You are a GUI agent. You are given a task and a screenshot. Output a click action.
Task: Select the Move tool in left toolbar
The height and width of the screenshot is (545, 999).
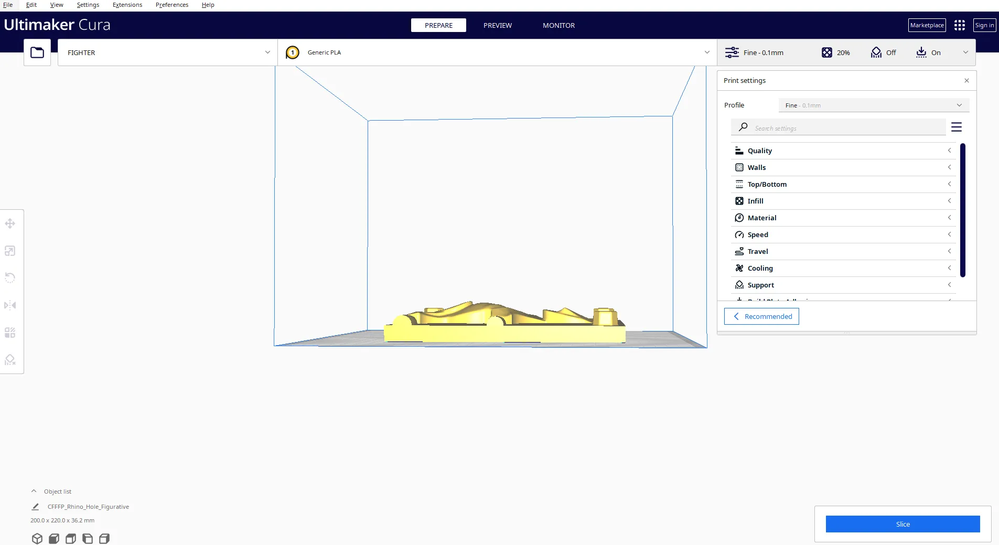10,223
